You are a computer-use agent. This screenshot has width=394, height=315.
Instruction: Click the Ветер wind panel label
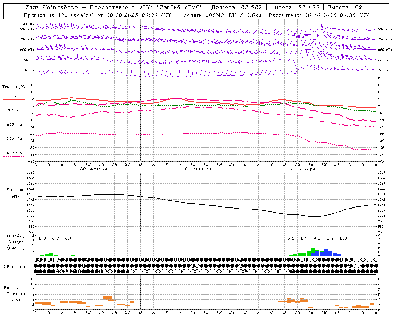click(x=28, y=23)
